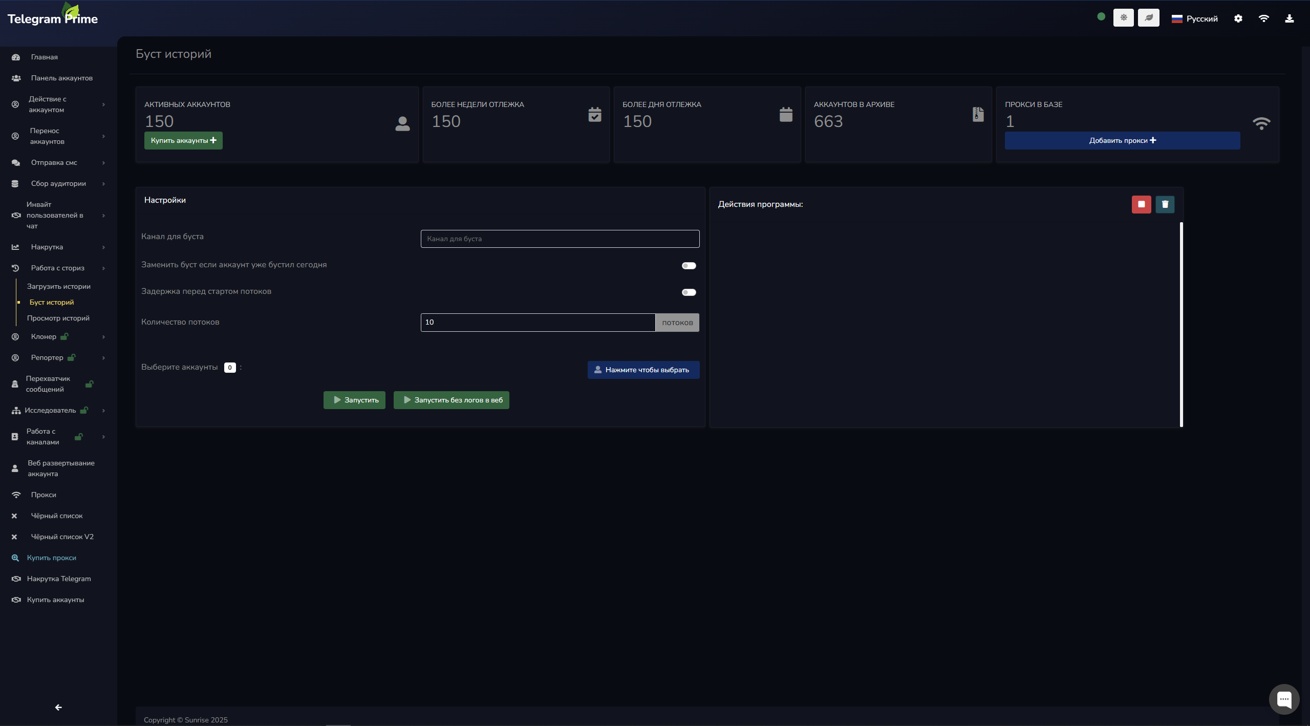Viewport: 1310px width, 726px height.
Task: Click the download icon in header
Action: tap(1290, 18)
